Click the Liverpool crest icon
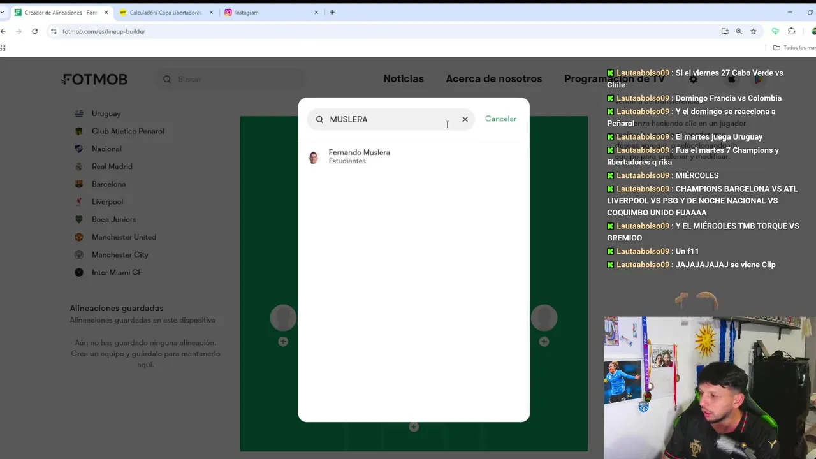The image size is (816, 459). (79, 201)
